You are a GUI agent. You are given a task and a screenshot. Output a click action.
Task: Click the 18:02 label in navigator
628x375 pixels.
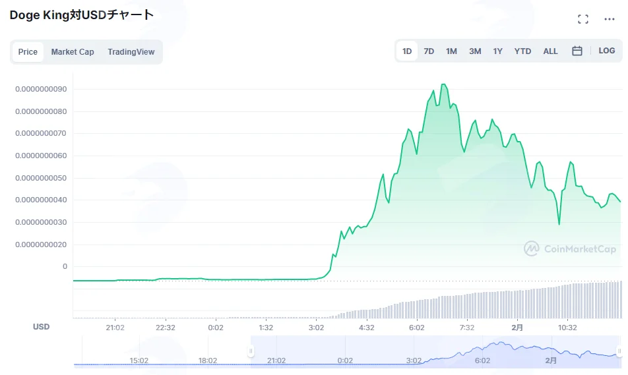[x=207, y=361]
